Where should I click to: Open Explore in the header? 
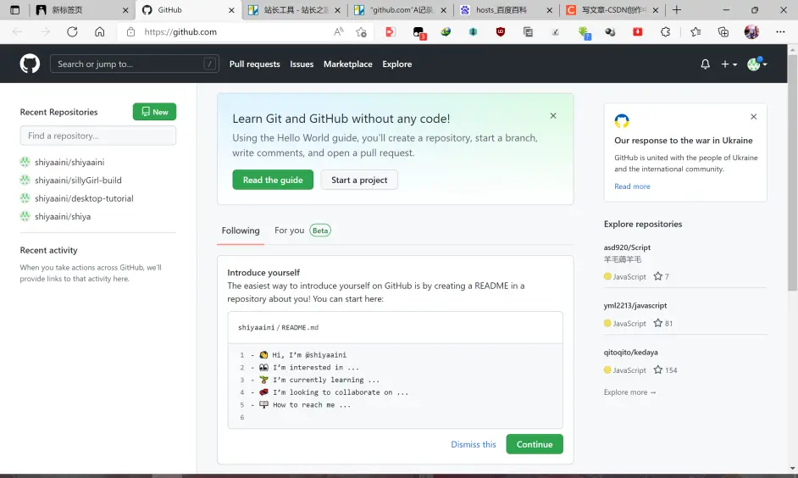tap(397, 64)
